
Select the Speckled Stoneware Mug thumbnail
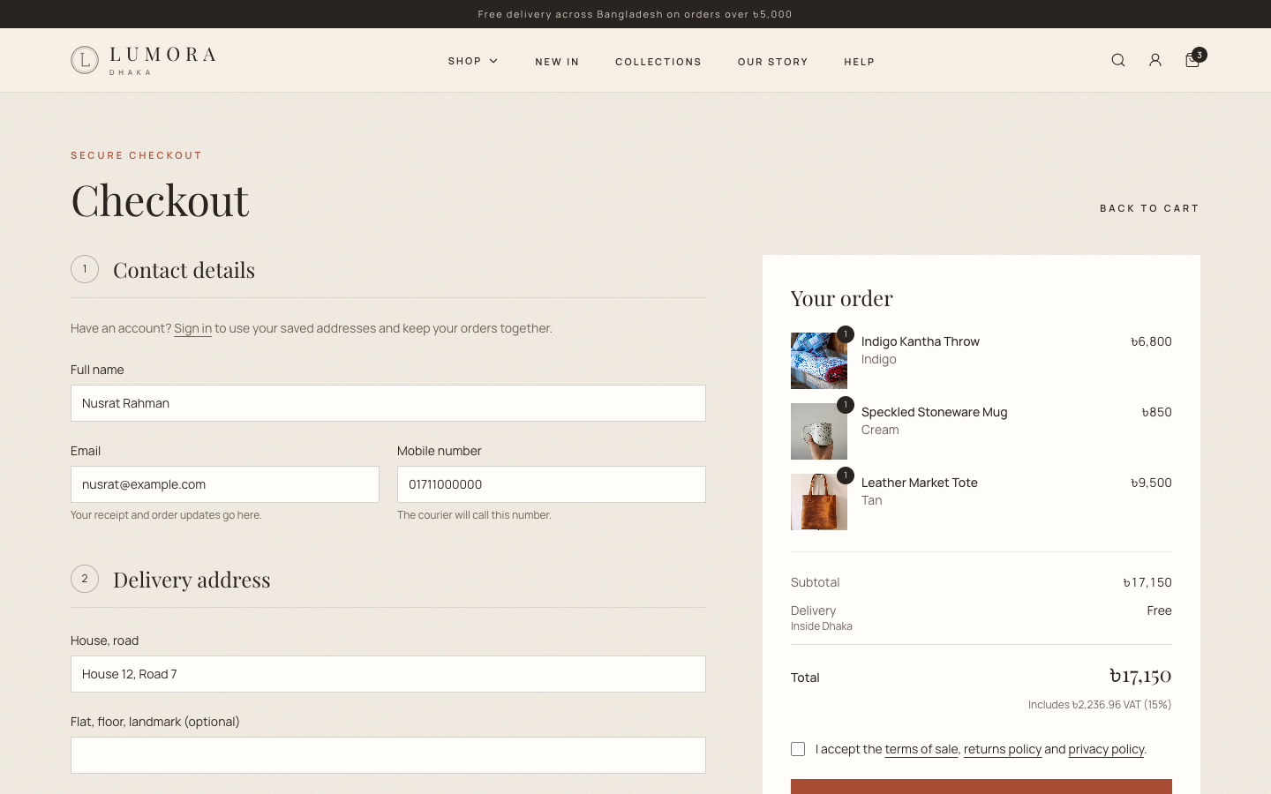819,431
